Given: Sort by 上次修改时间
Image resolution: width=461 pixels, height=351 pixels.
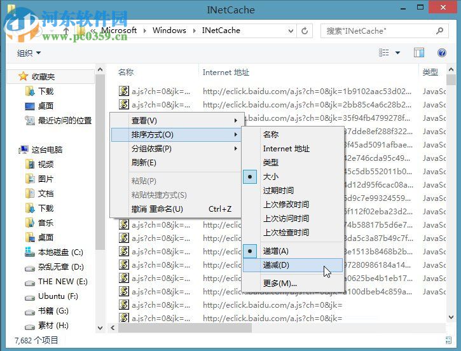Looking at the screenshot, I should coord(293,204).
